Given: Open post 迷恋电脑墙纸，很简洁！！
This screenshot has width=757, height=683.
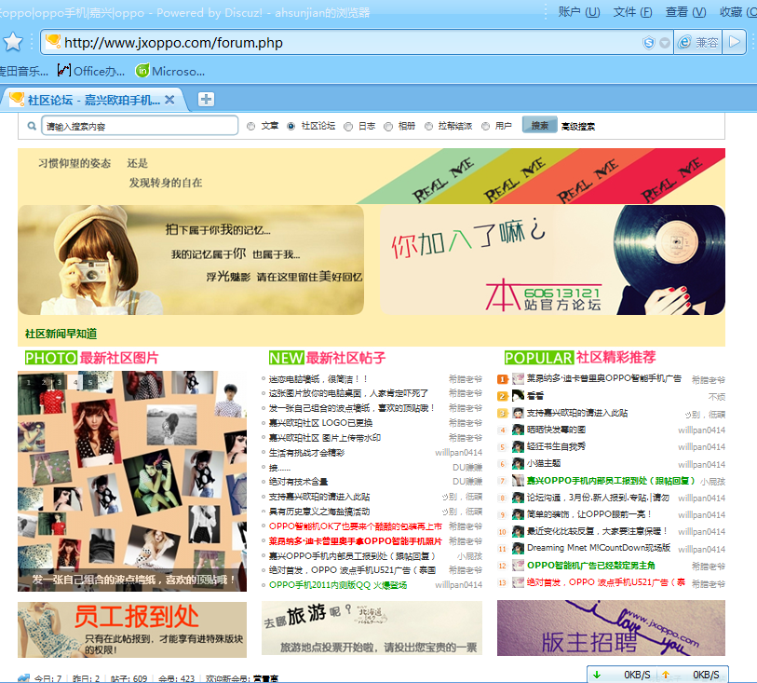Looking at the screenshot, I should point(318,379).
